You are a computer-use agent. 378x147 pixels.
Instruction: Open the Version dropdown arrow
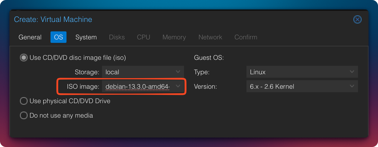352,86
